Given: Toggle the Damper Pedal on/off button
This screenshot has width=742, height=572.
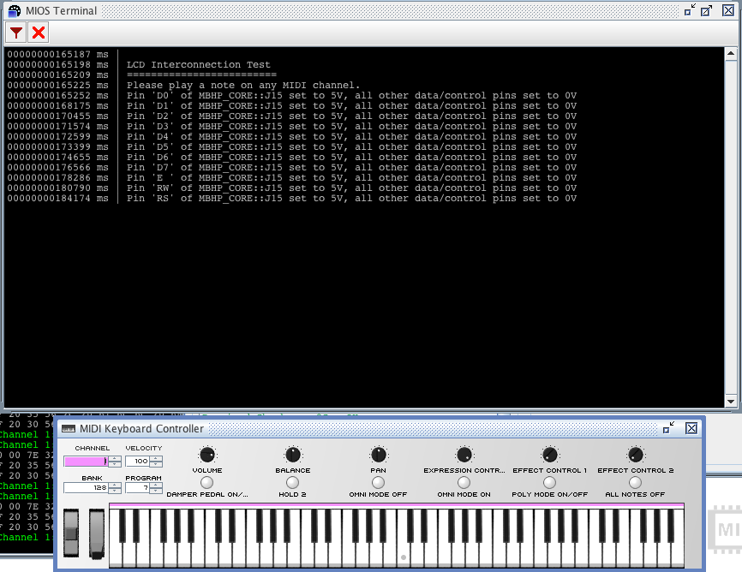Looking at the screenshot, I should [206, 483].
